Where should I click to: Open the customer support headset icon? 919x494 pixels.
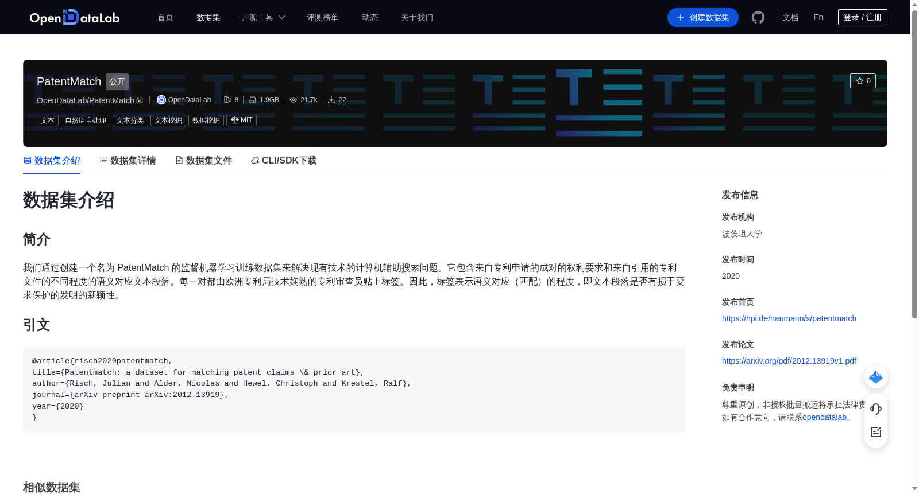click(876, 409)
